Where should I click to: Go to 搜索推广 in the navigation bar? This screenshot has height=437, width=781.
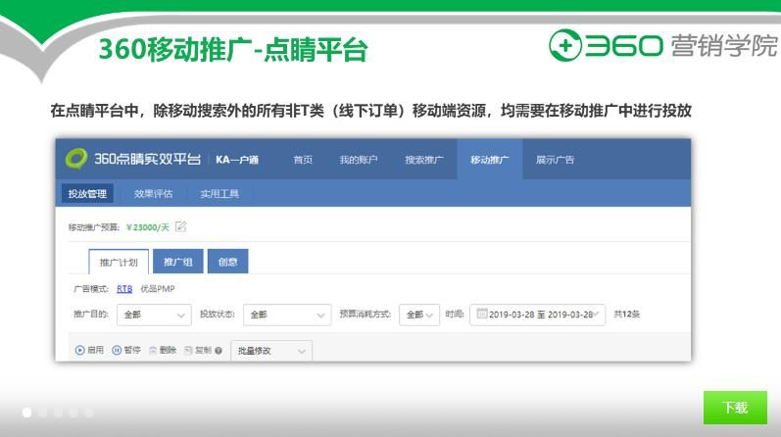[x=424, y=160]
